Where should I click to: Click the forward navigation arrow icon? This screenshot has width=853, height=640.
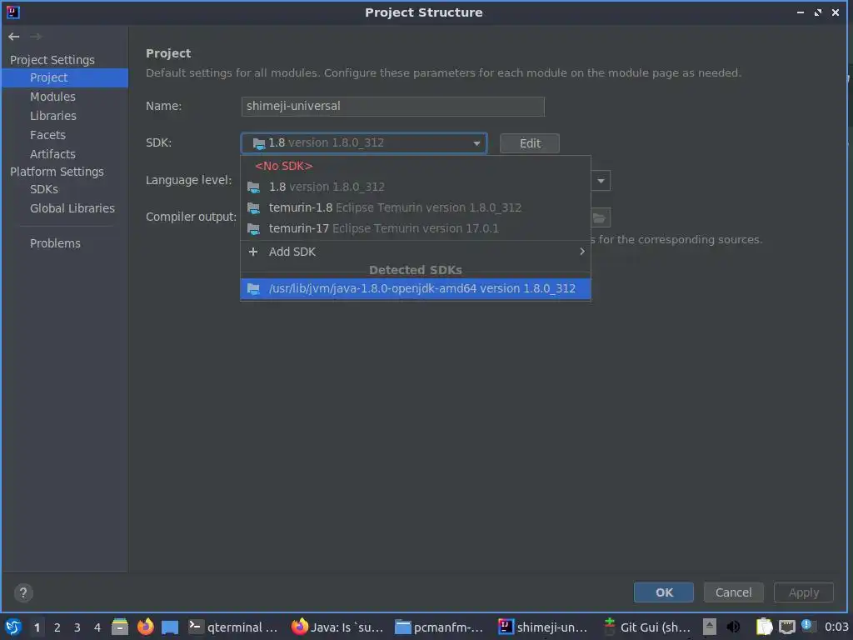36,37
